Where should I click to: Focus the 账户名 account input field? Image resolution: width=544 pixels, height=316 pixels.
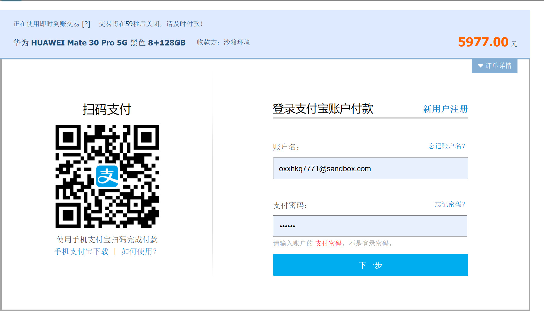click(x=370, y=168)
